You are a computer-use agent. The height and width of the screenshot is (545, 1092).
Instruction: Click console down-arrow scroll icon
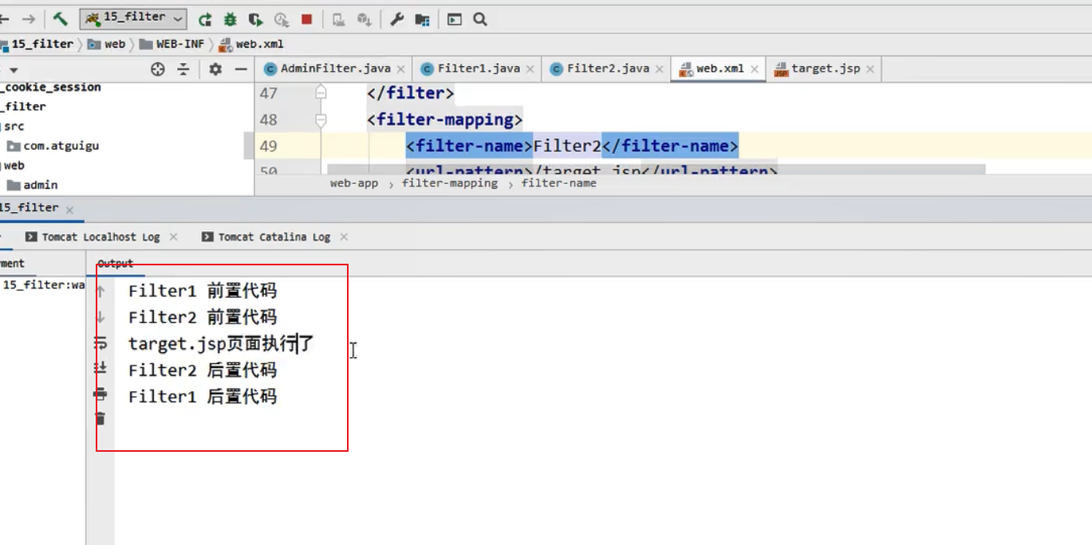click(101, 317)
